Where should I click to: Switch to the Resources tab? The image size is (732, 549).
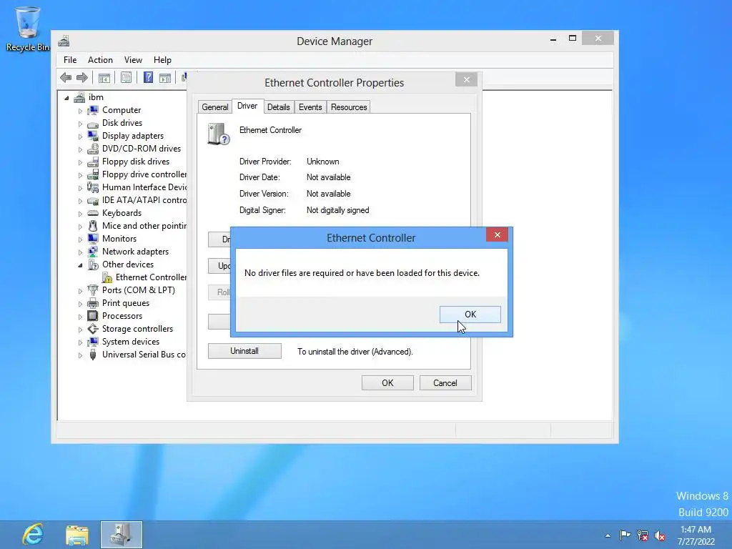[x=349, y=107]
